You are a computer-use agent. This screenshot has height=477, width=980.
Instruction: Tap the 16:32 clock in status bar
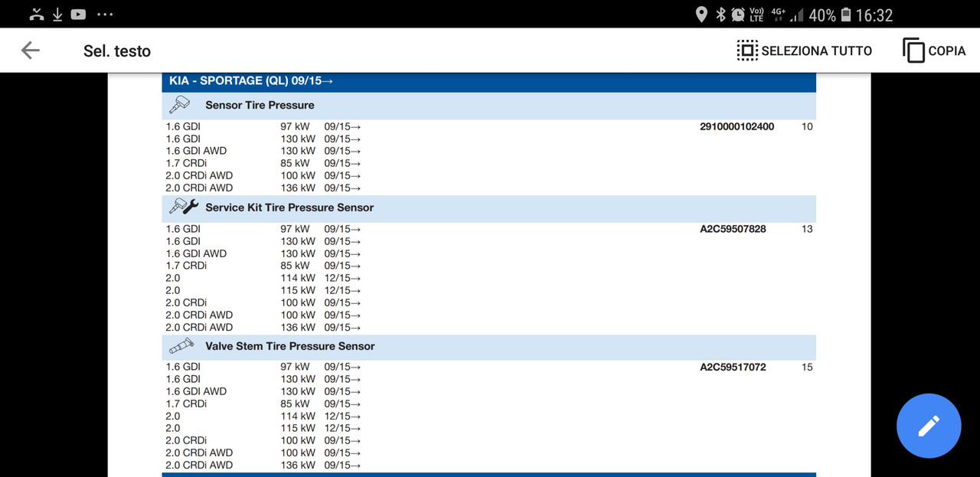874,15
